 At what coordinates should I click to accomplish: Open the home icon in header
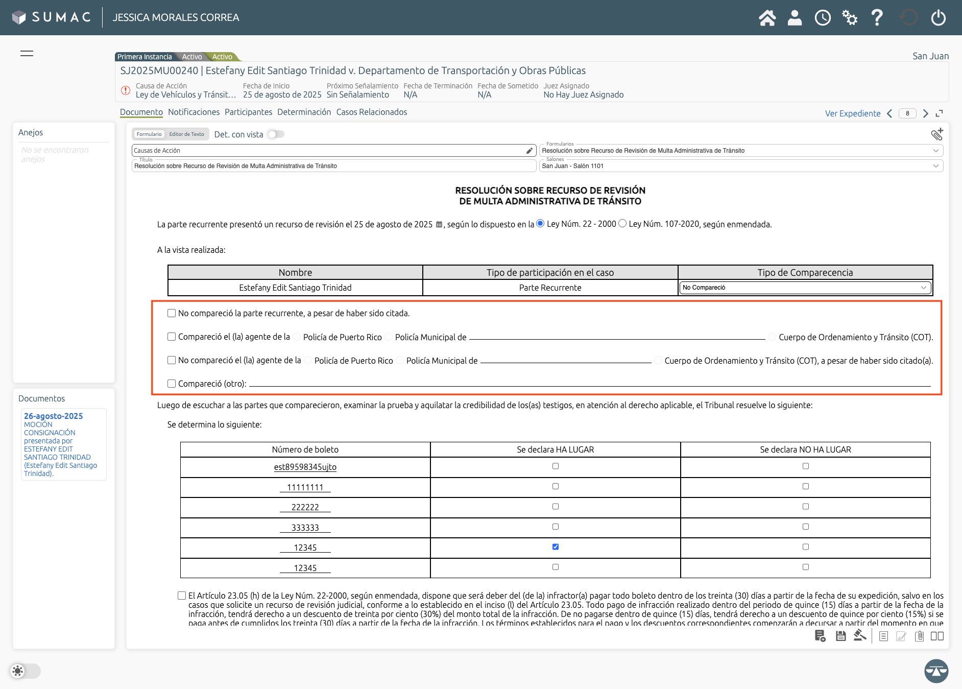pyautogui.click(x=767, y=18)
